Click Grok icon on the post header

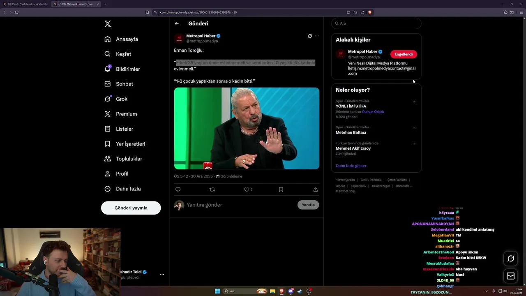pos(310,36)
